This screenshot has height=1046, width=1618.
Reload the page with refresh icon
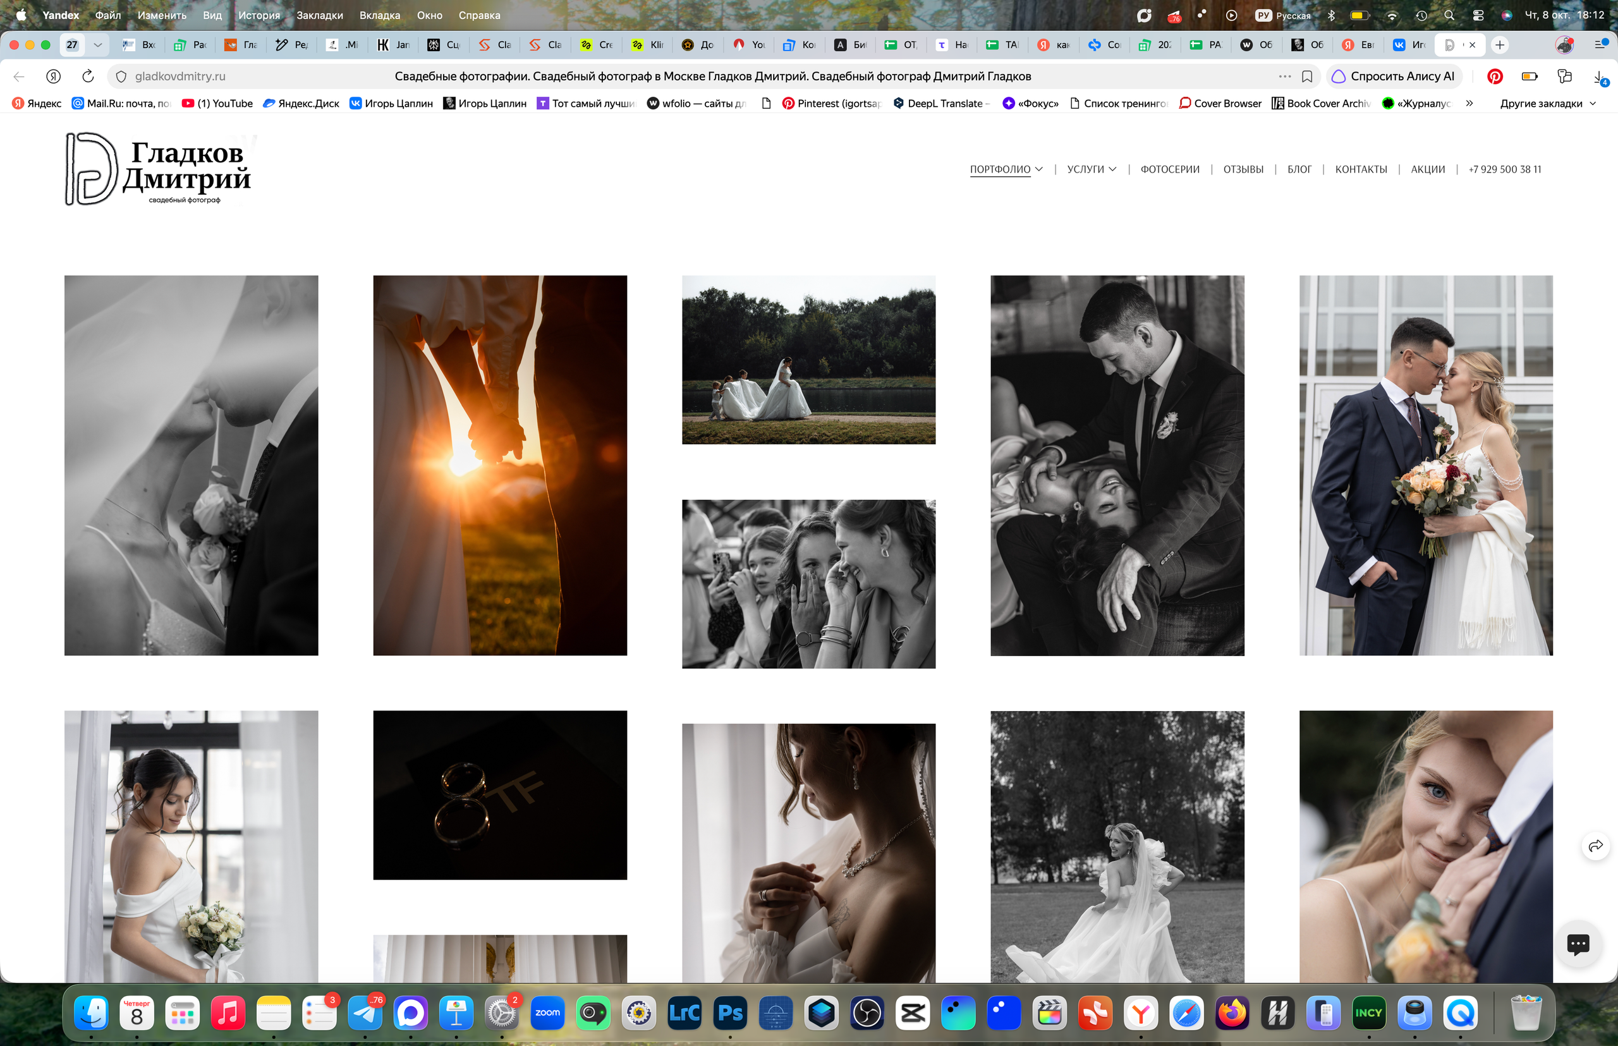pos(88,76)
